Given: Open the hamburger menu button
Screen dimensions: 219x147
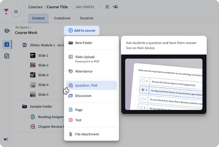Looking at the screenshot, I should point(16,12).
